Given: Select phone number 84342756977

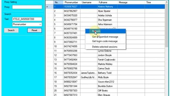Looking at the screenshot, I should [x=72, y=20].
